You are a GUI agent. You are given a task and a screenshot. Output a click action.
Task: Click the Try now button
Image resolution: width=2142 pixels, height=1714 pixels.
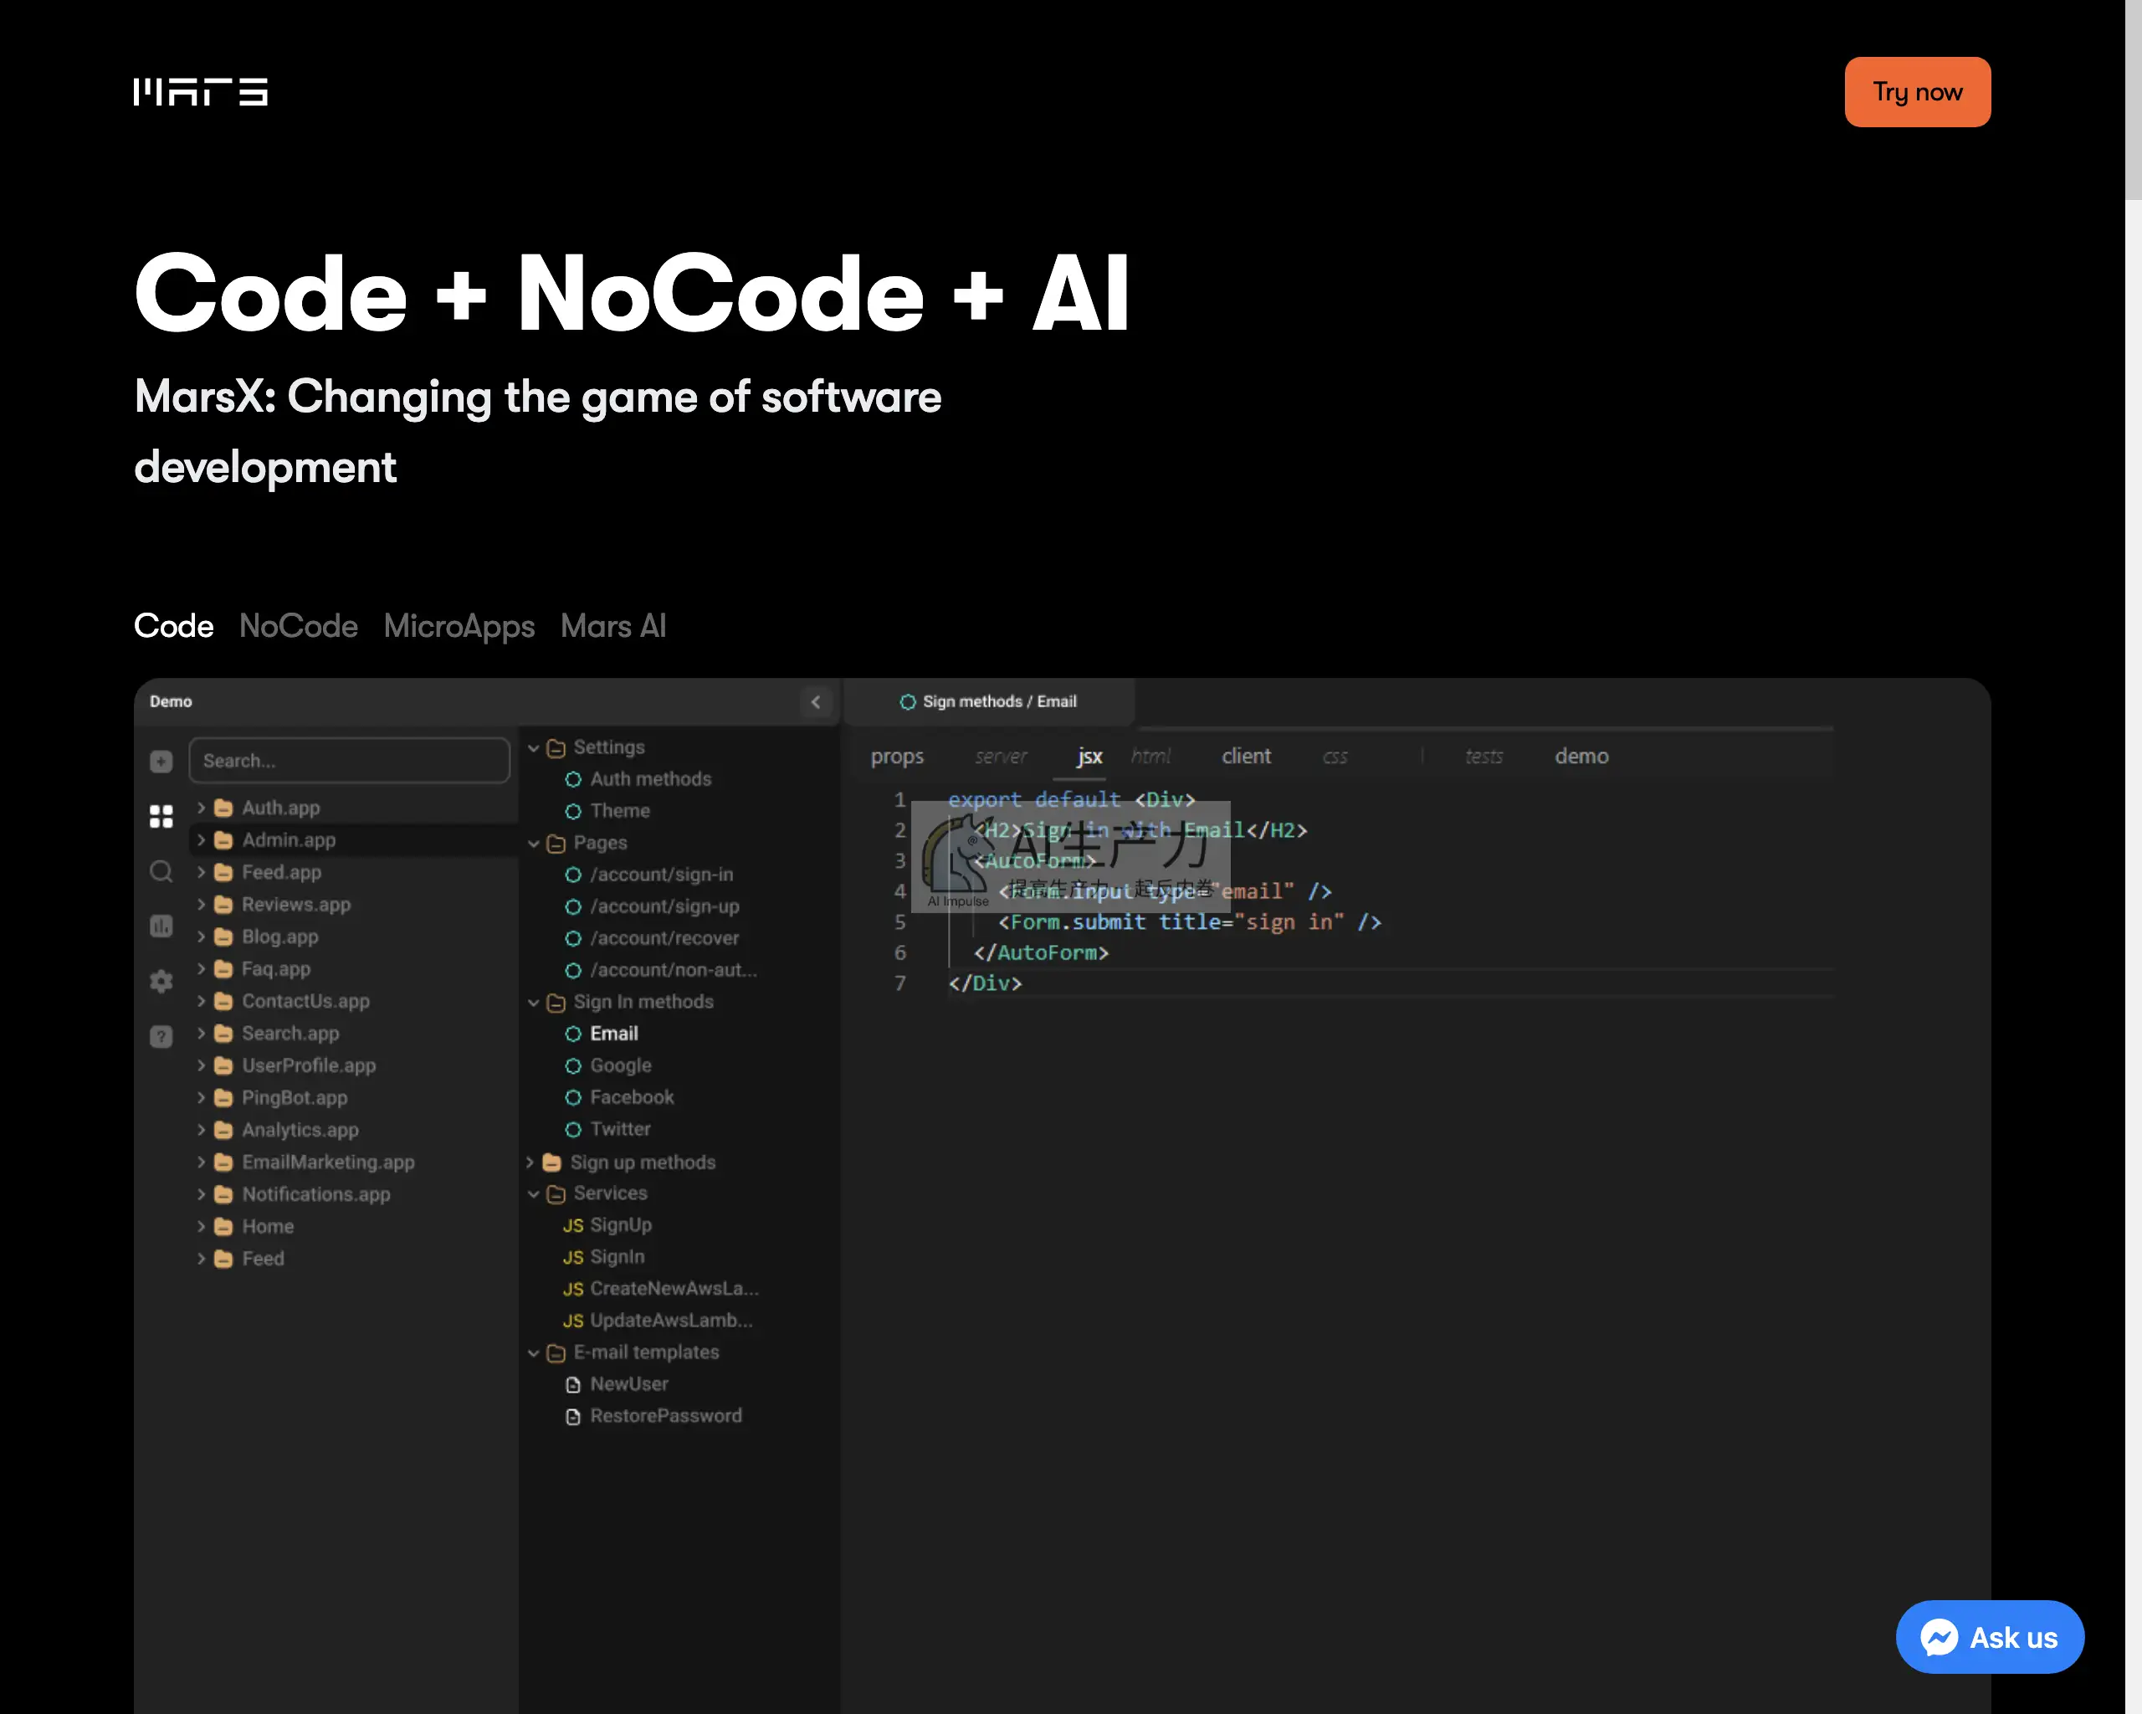1916,91
